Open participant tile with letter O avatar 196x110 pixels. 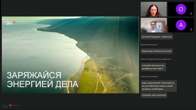tap(181, 9)
